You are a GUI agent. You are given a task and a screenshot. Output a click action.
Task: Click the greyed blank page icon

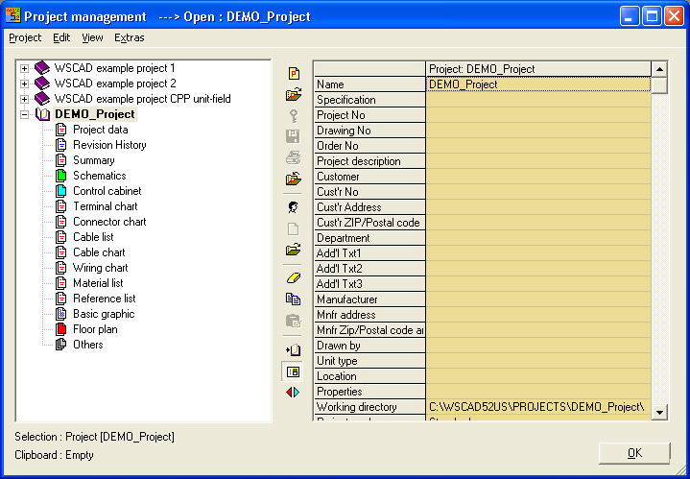(293, 228)
